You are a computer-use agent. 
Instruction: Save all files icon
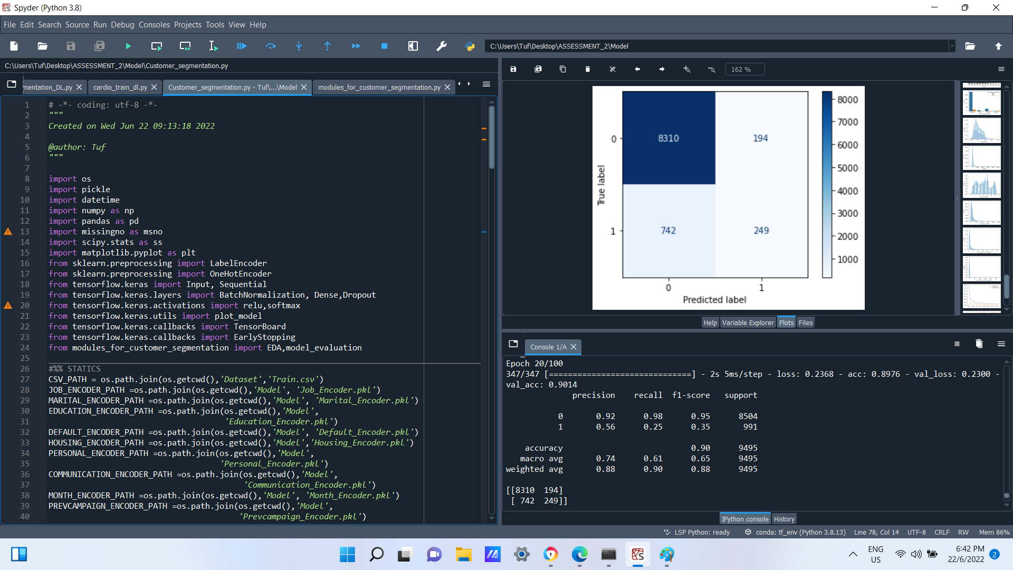tap(99, 46)
